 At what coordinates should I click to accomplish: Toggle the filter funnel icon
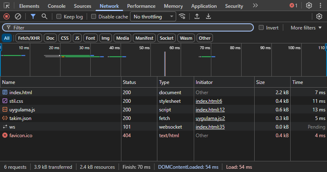pyautogui.click(x=33, y=16)
